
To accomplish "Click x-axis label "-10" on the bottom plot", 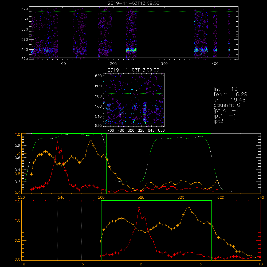I will click(21, 264).
